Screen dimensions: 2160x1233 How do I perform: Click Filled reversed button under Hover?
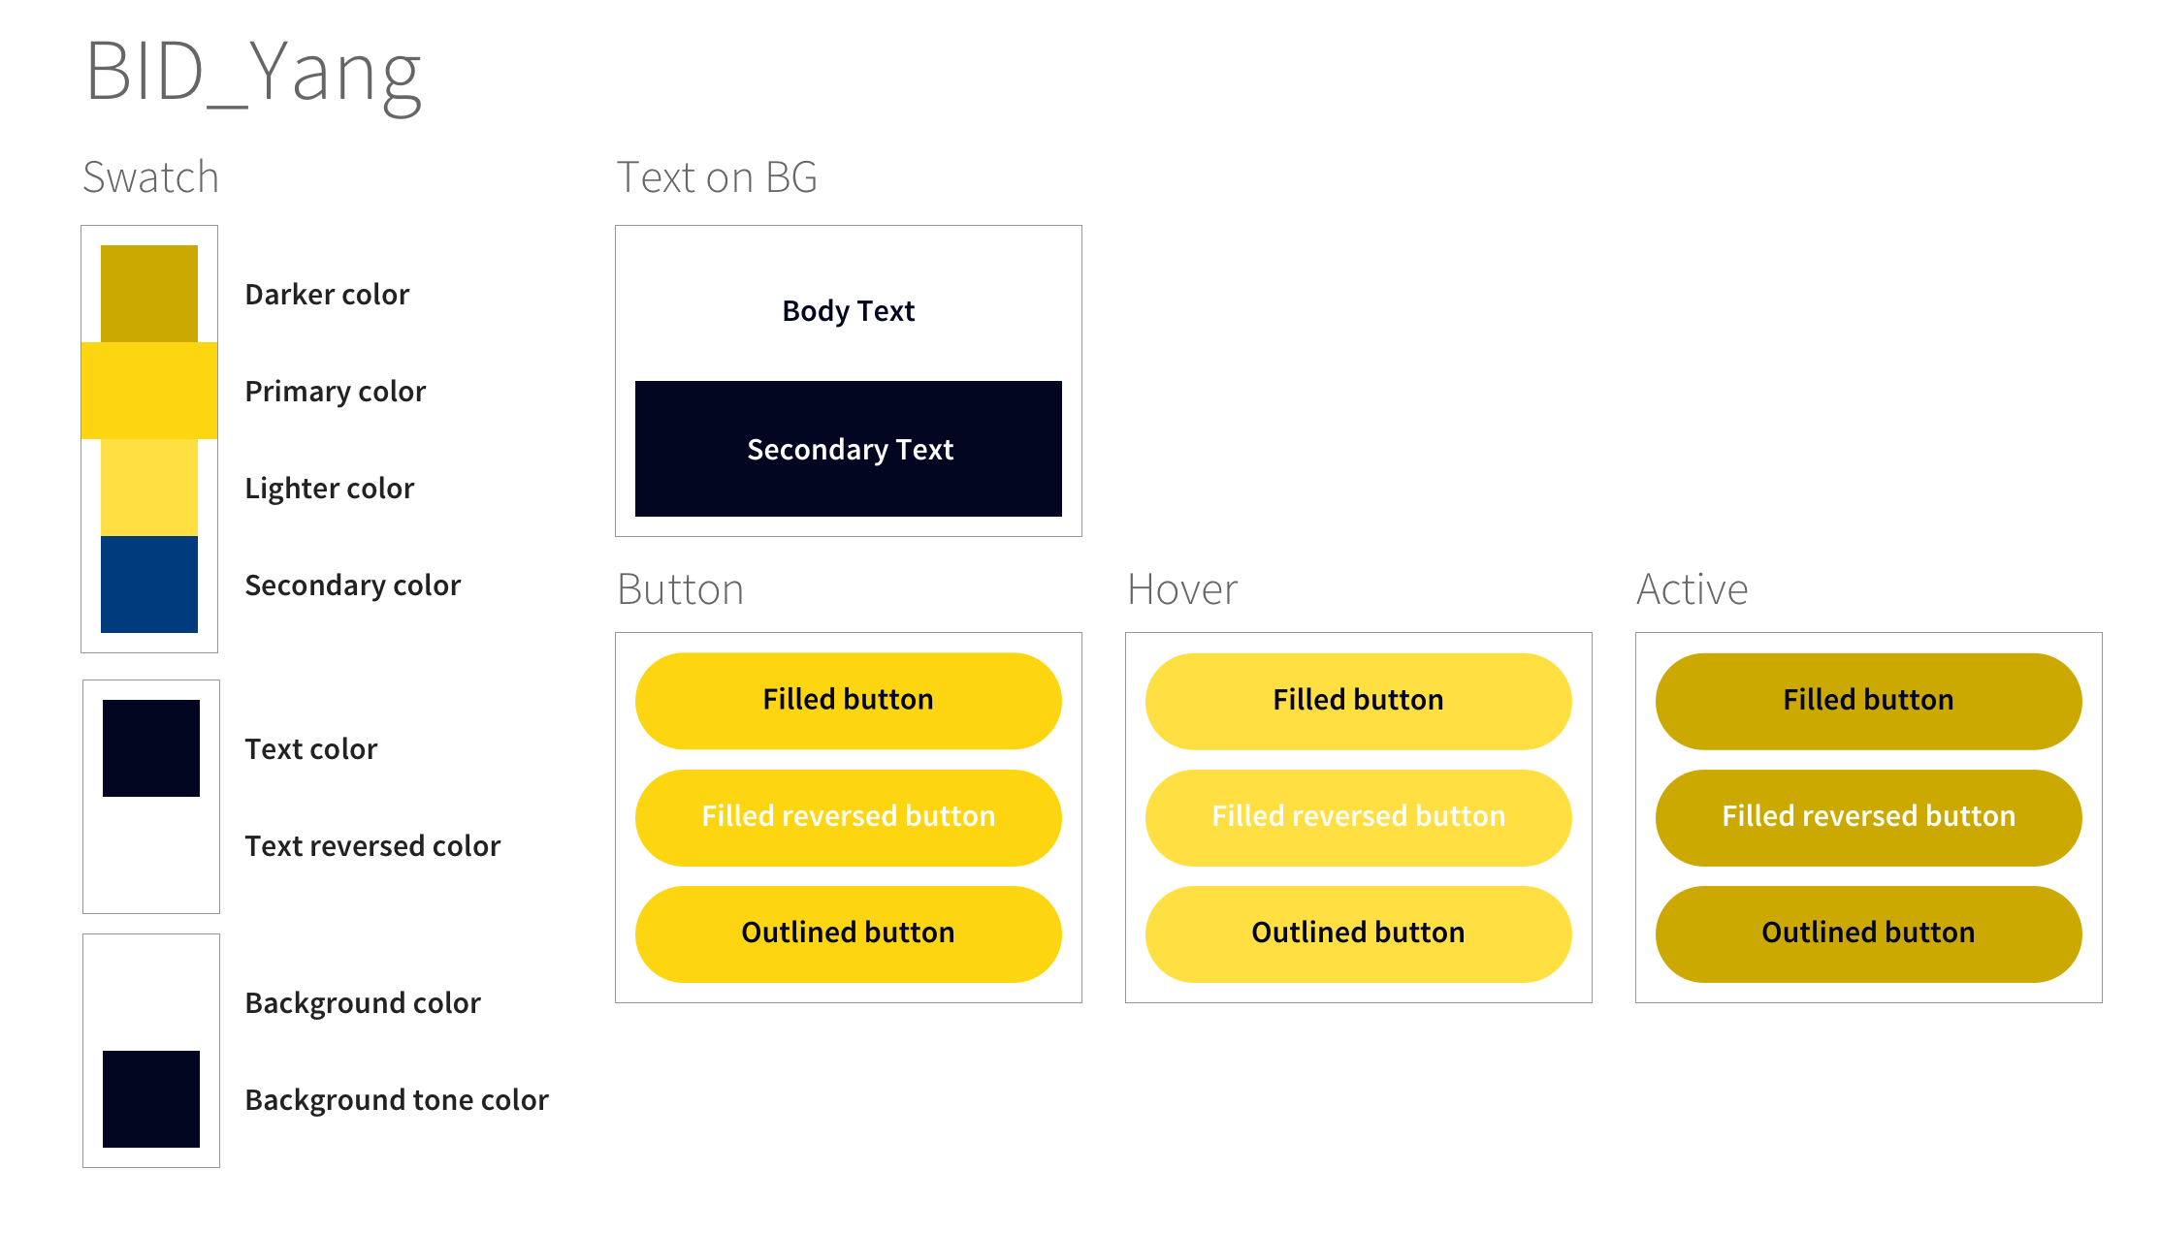click(1359, 817)
